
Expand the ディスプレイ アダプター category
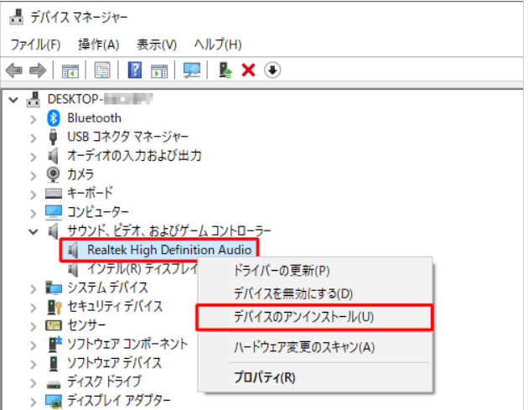click(33, 402)
